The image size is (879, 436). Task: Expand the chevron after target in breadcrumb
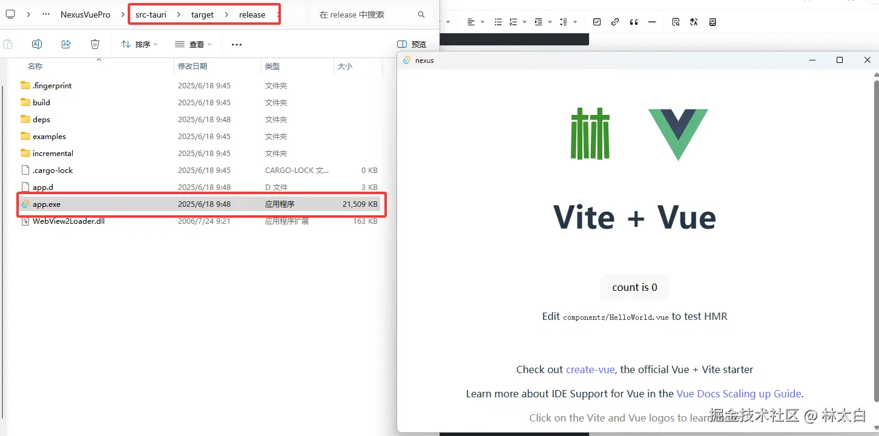226,15
